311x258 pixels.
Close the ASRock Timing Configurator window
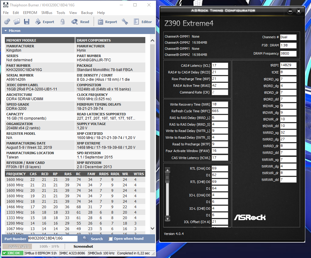[299, 11]
